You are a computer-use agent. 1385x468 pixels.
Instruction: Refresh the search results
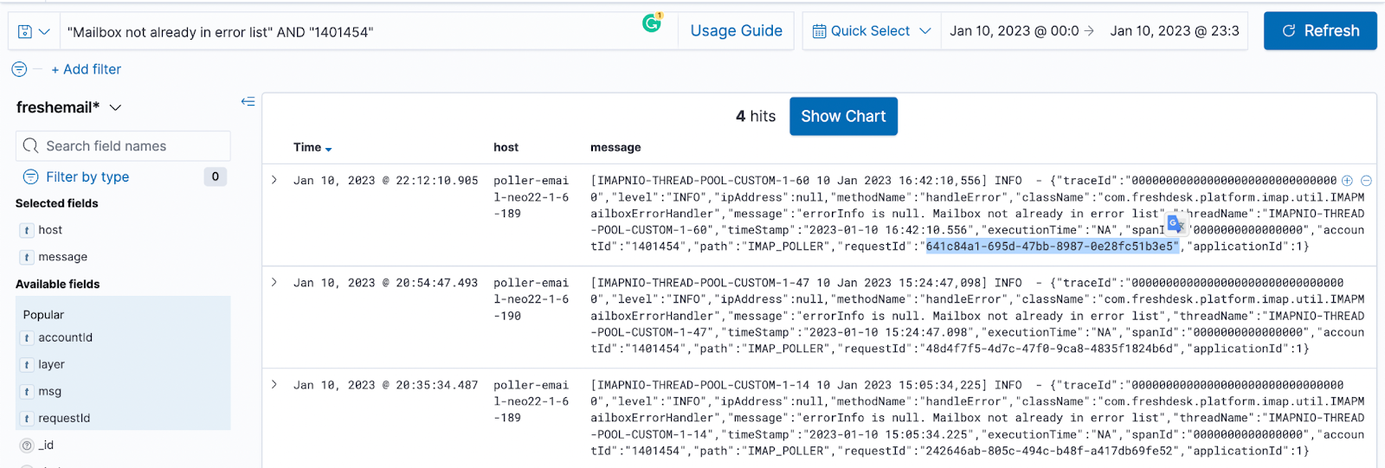1319,31
